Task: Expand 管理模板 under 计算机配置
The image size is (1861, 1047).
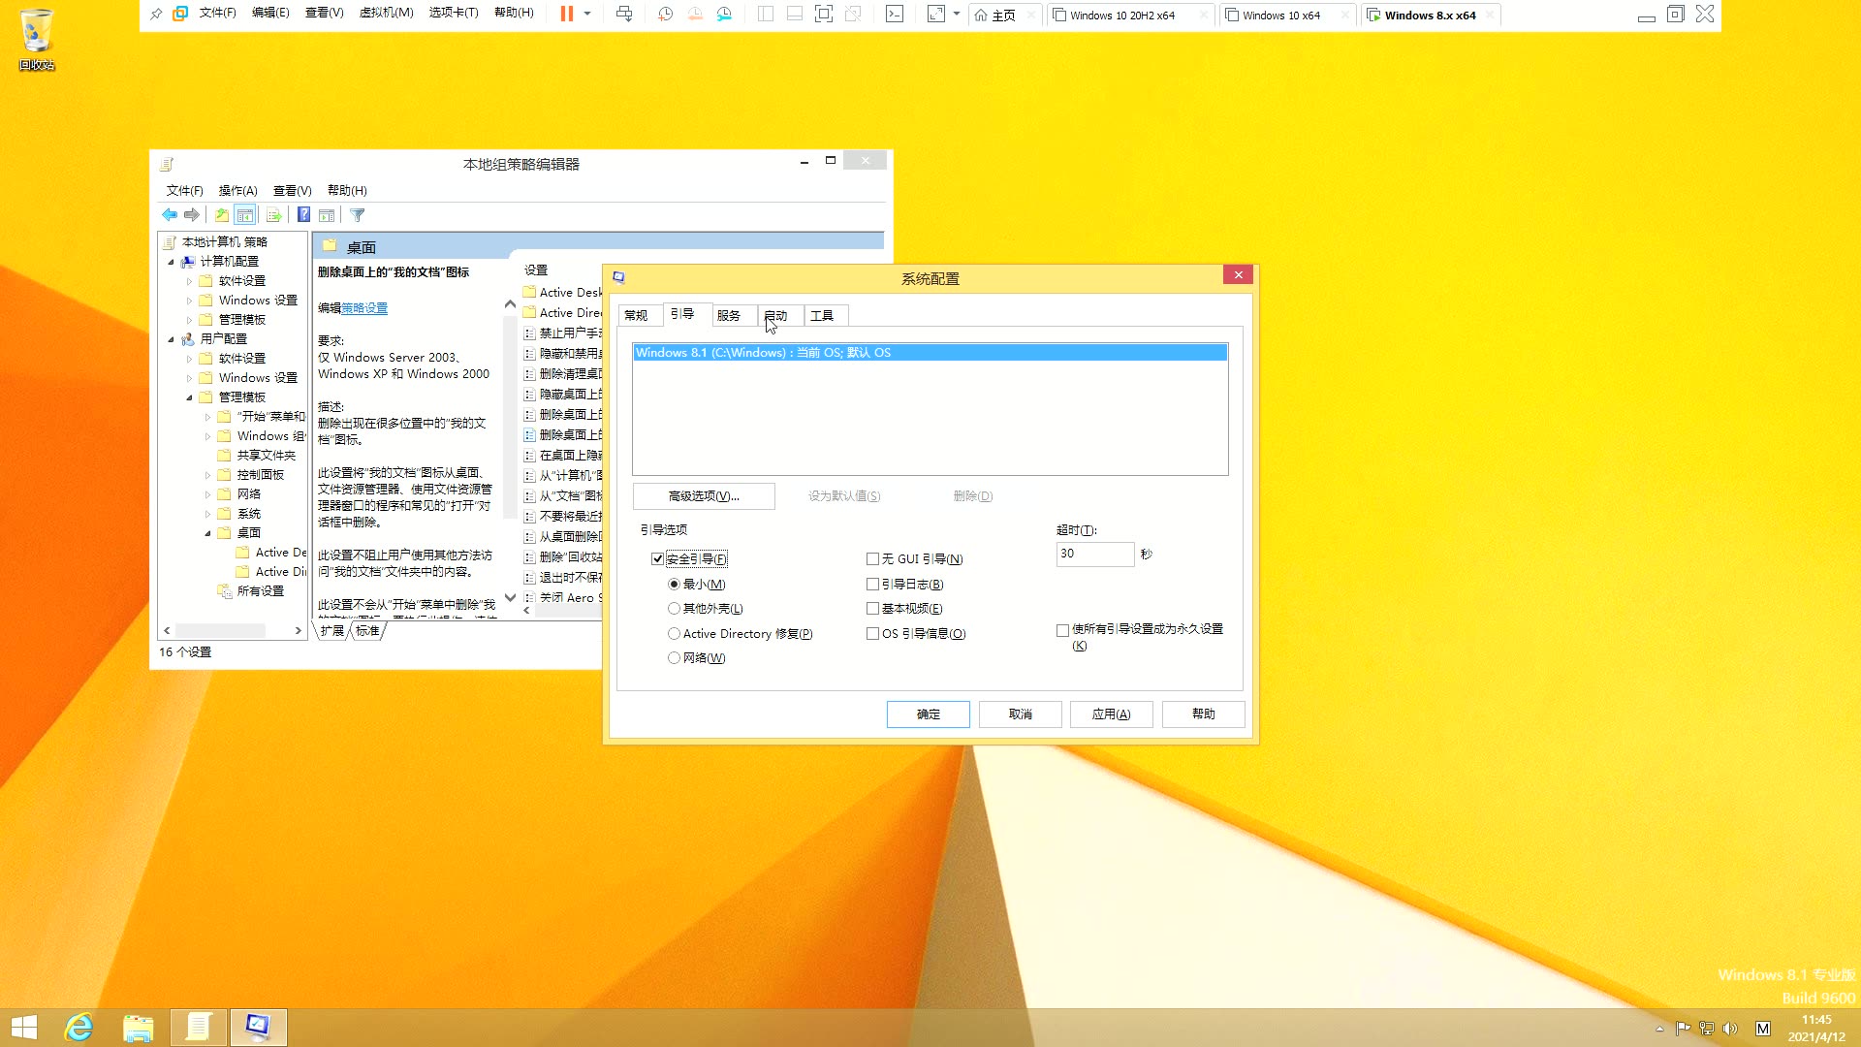Action: pos(189,320)
